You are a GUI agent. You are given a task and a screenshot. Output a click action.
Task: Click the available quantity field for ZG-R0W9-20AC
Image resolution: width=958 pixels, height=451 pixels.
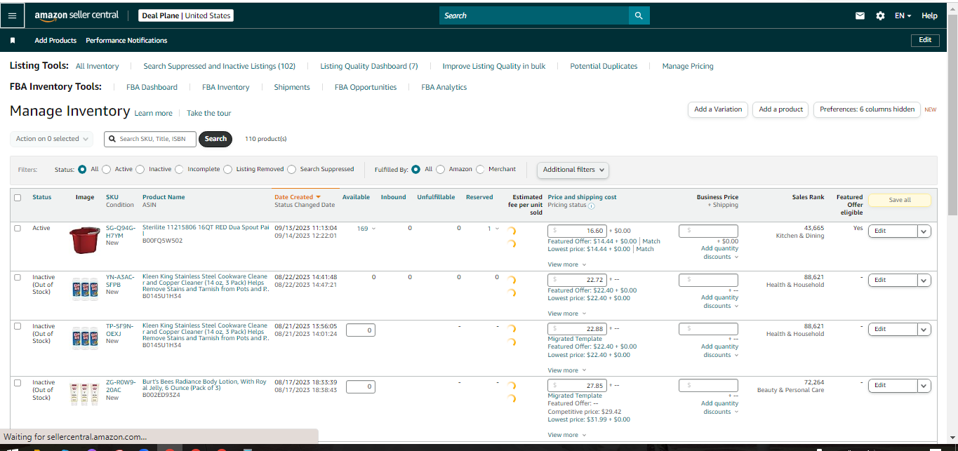(361, 386)
